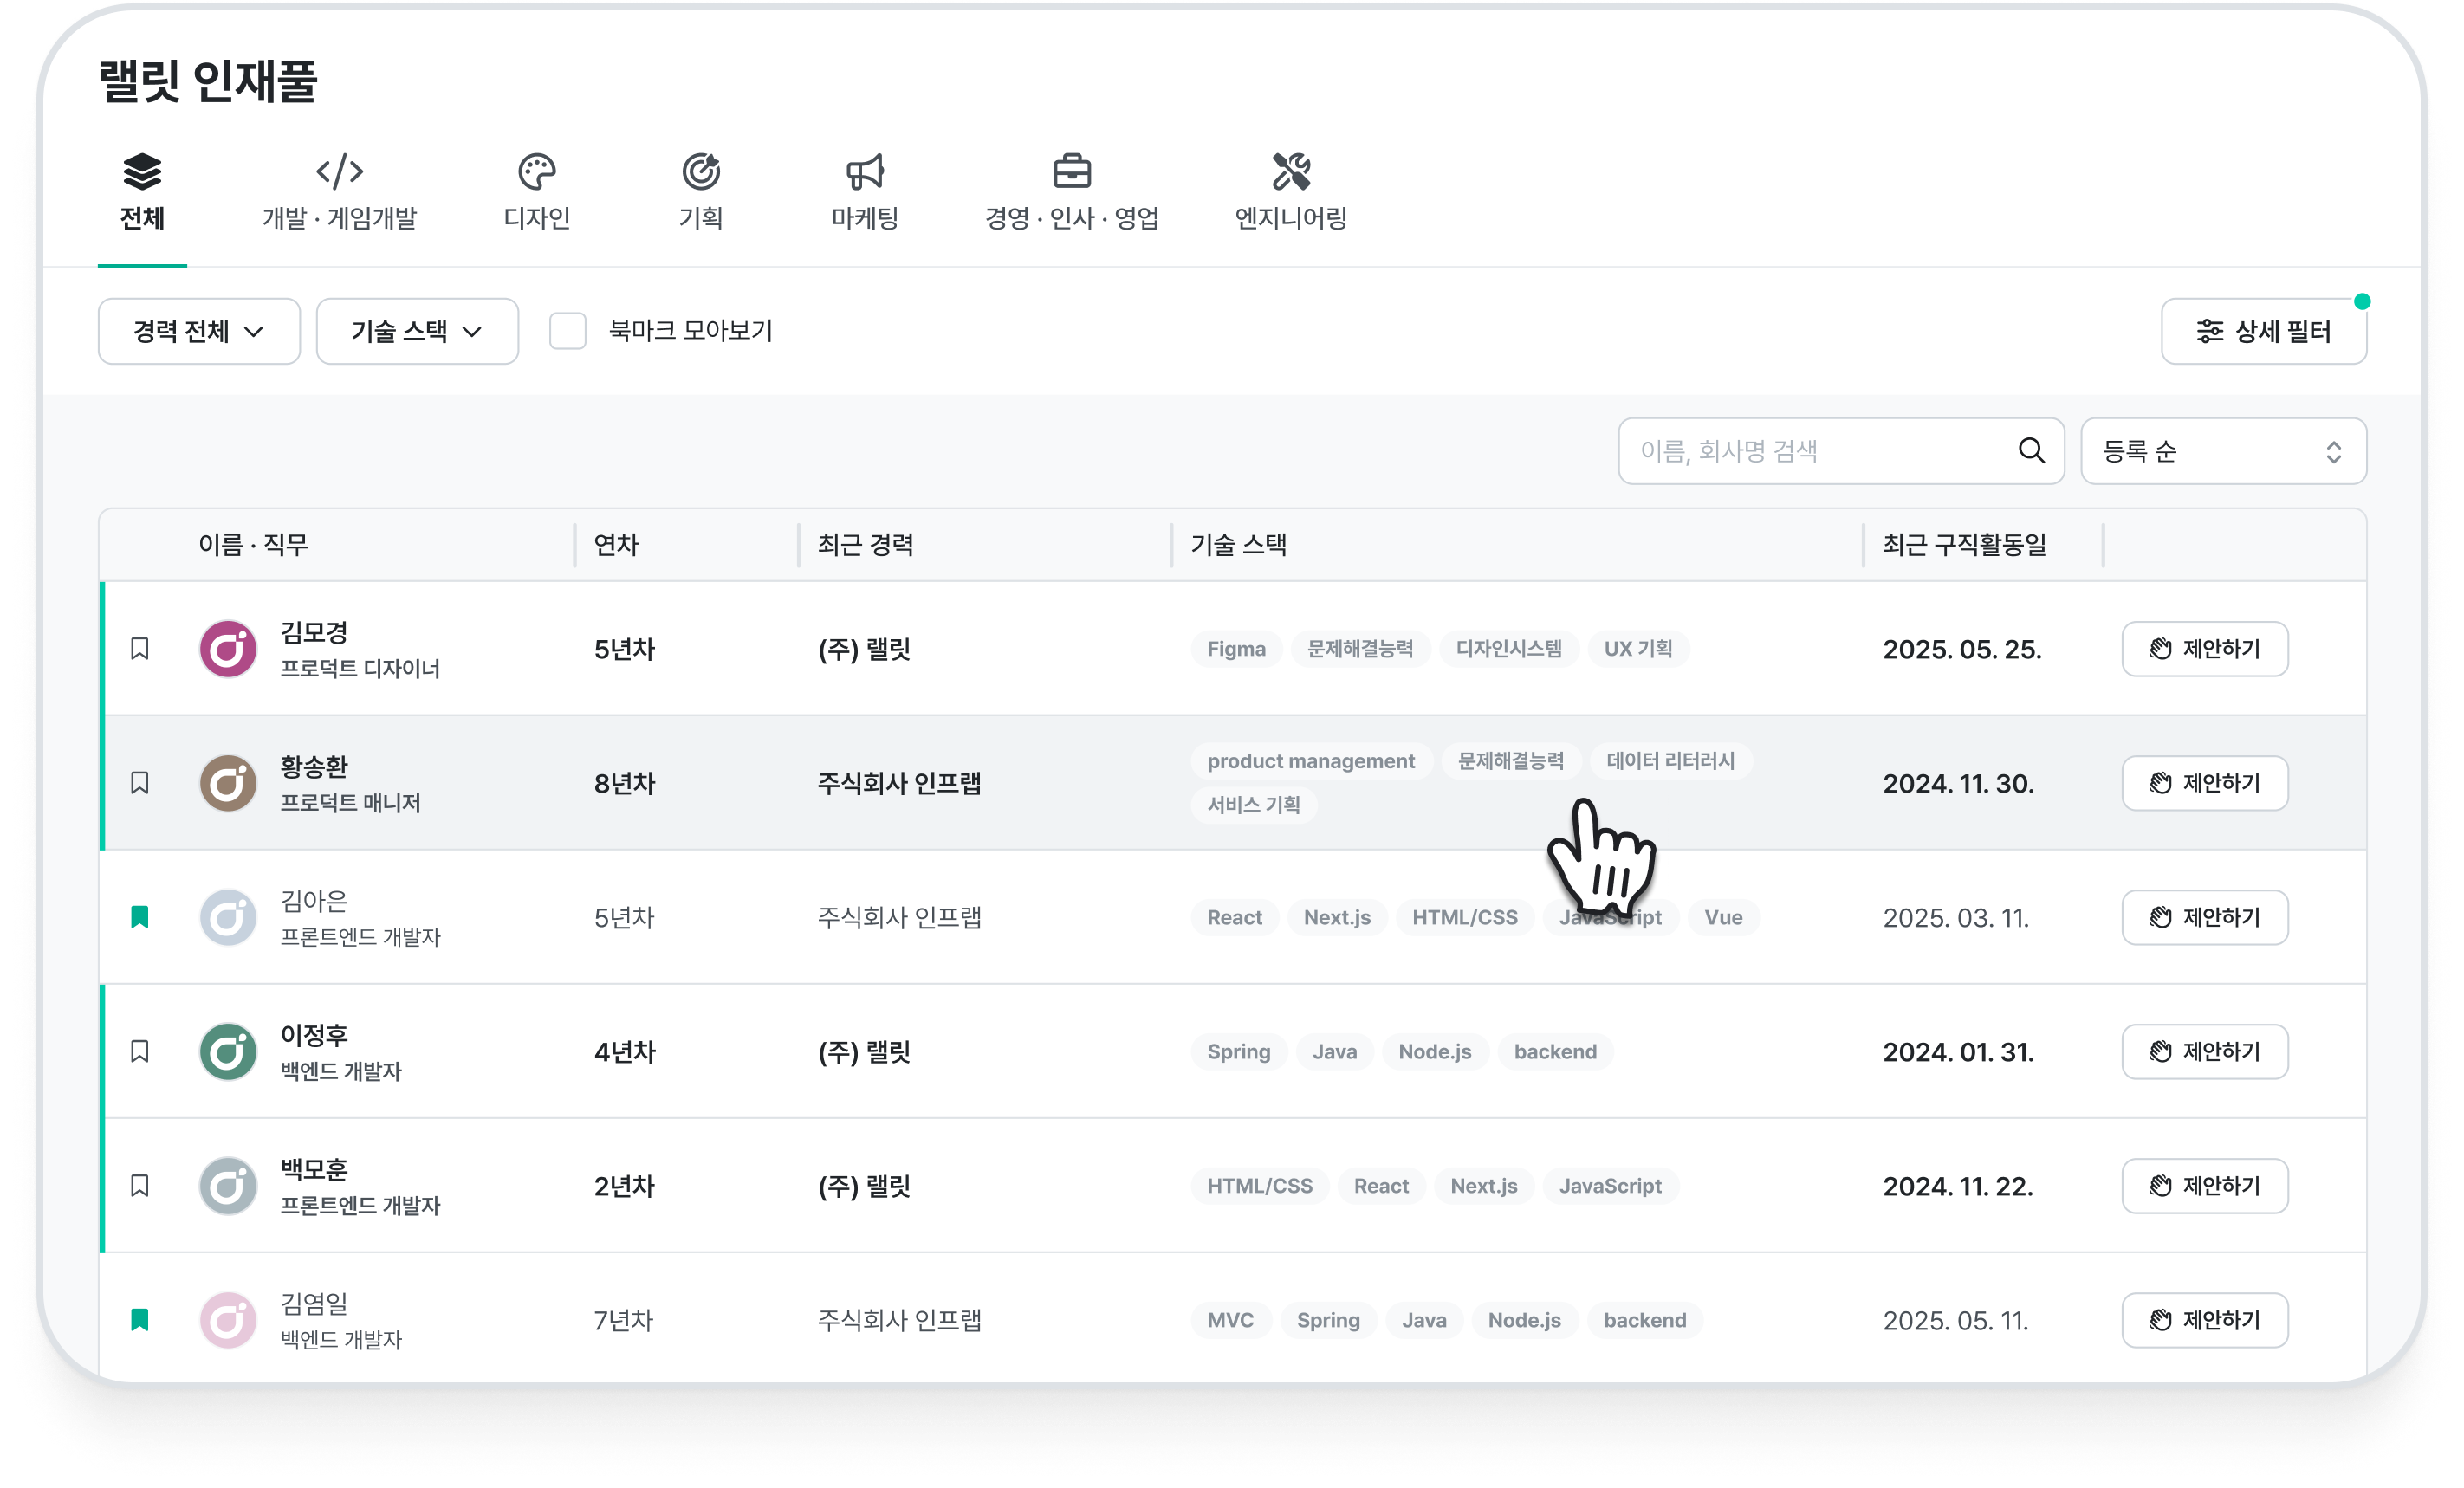The width and height of the screenshot is (2464, 1488).
Task: Switch to the 기획 tab
Action: coord(701,193)
